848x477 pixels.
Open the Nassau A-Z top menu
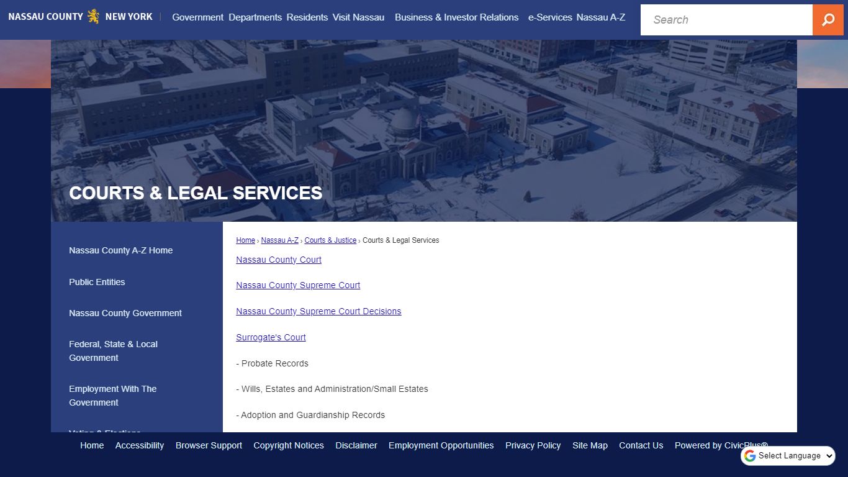(x=601, y=17)
